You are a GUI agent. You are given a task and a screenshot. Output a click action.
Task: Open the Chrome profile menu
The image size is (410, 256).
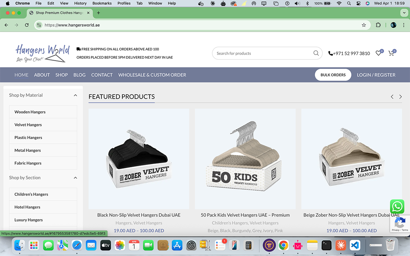(393, 25)
